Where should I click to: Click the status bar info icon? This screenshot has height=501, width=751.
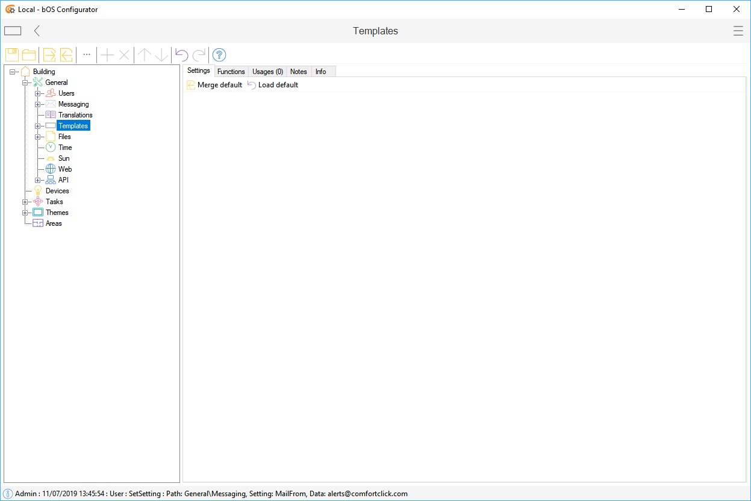click(x=8, y=494)
